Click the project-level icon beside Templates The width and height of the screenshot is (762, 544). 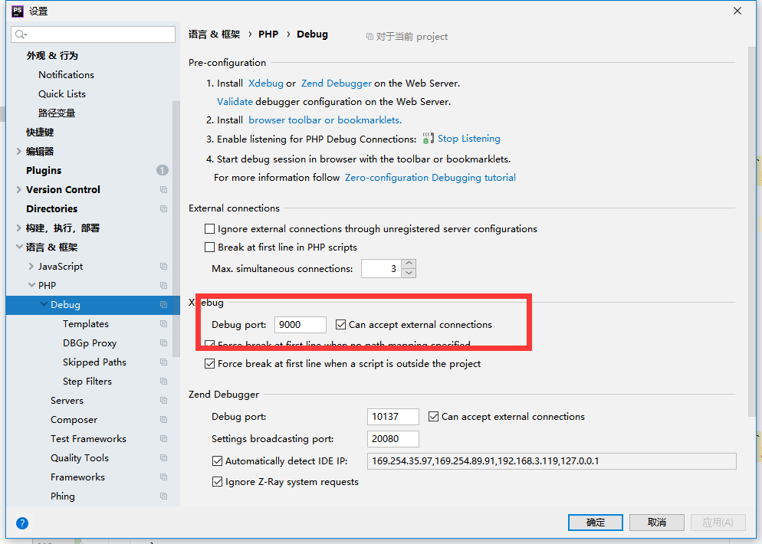[x=164, y=324]
